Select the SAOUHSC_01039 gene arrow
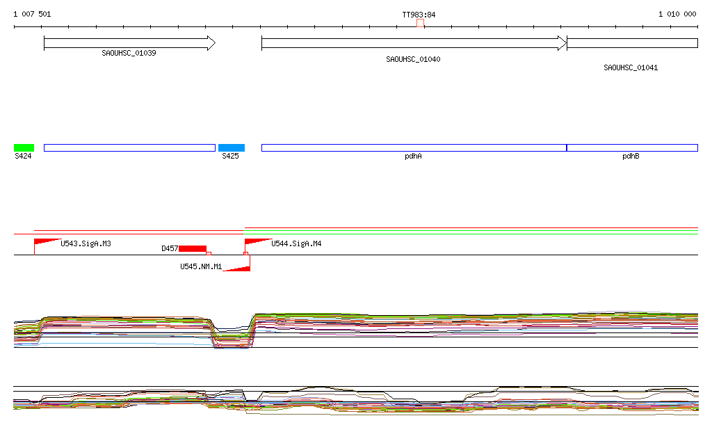Image resolution: width=712 pixels, height=425 pixels. 129,43
